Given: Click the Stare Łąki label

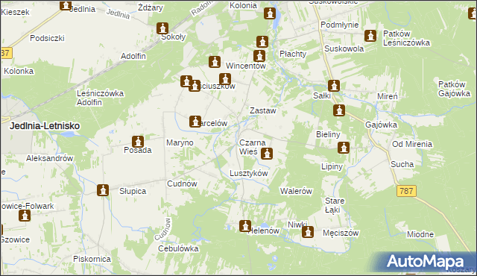Looking at the screenshot, I should 335,205.
